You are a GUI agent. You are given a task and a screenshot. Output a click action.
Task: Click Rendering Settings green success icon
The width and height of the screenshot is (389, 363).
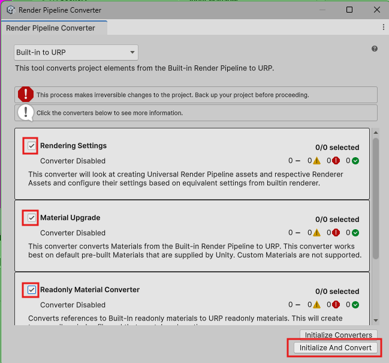click(x=355, y=161)
